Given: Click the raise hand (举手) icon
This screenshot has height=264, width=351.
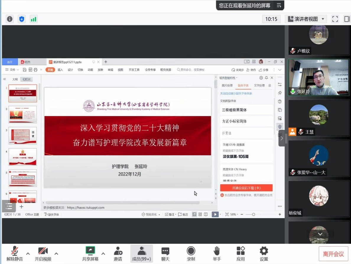Looking at the screenshot, I should (x=217, y=254).
